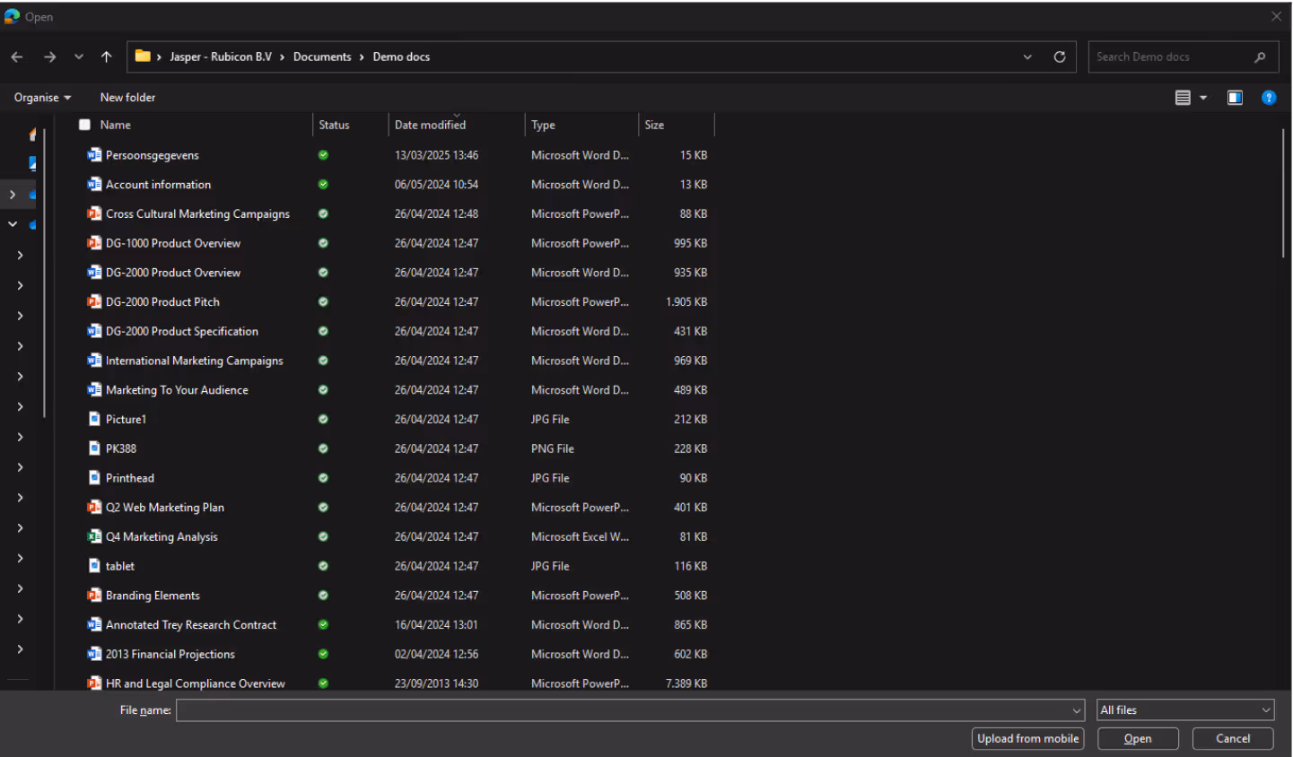Click Jasper - Rubicon B.V breadcrumb
The height and width of the screenshot is (757, 1293).
(221, 57)
